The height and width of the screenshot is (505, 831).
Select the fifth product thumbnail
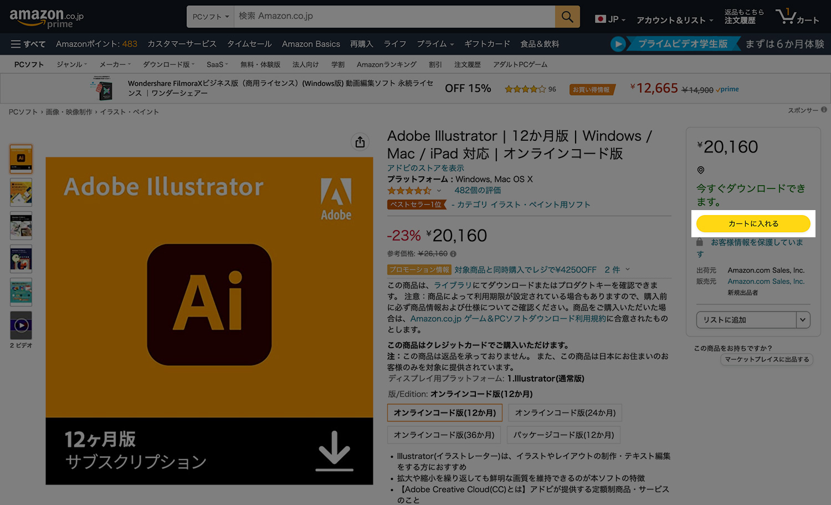pyautogui.click(x=21, y=292)
